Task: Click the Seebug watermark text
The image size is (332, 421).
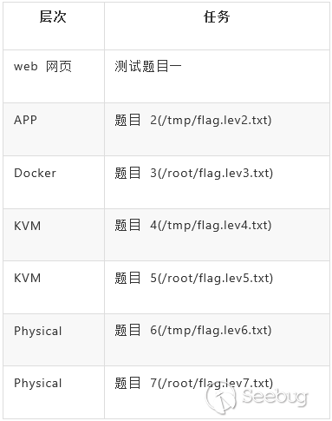Action: (x=275, y=397)
